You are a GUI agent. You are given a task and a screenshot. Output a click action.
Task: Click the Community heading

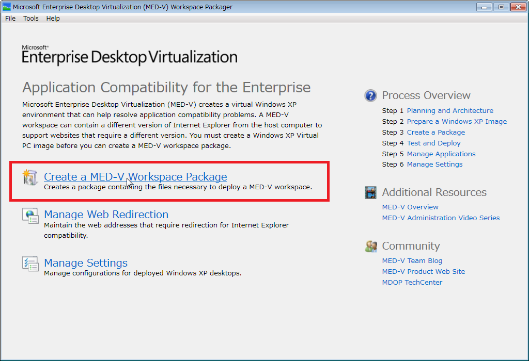coord(411,246)
